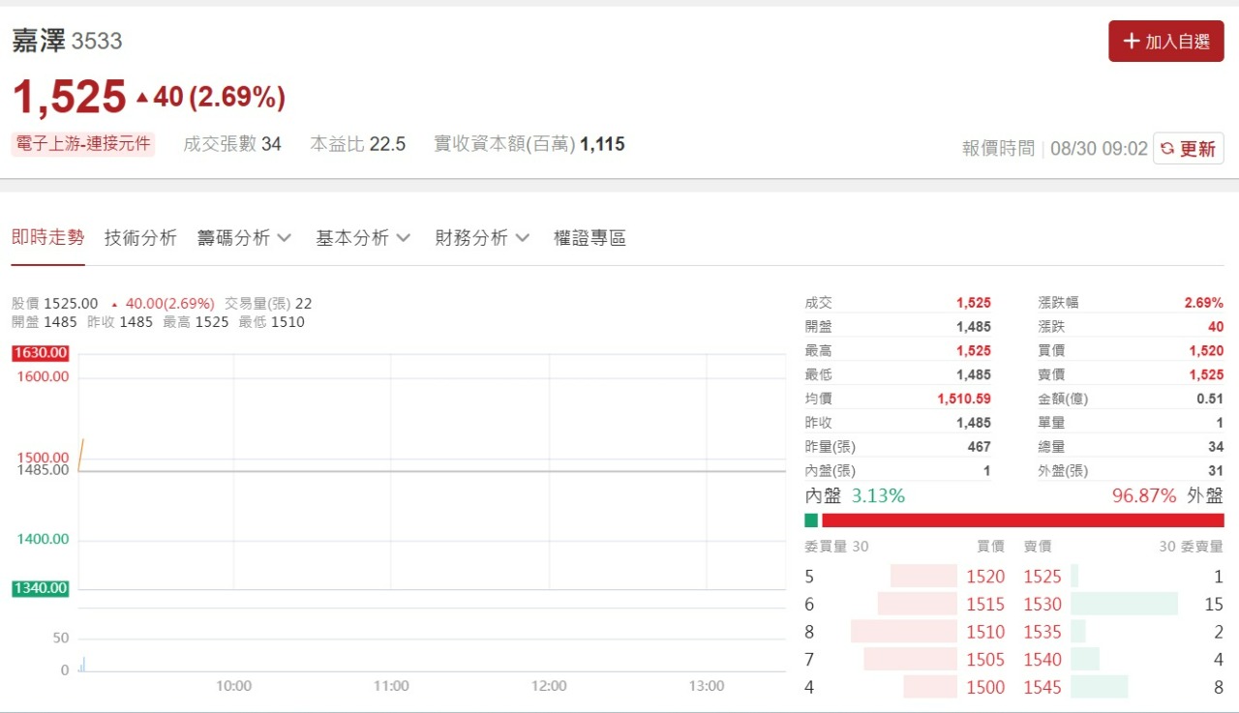Click the blue volume bar at chart start

pos(83,665)
